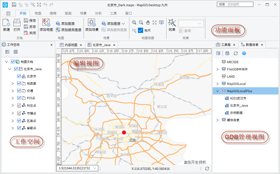
Task: Close the 北京市_Java map tab
Action: tap(114, 45)
